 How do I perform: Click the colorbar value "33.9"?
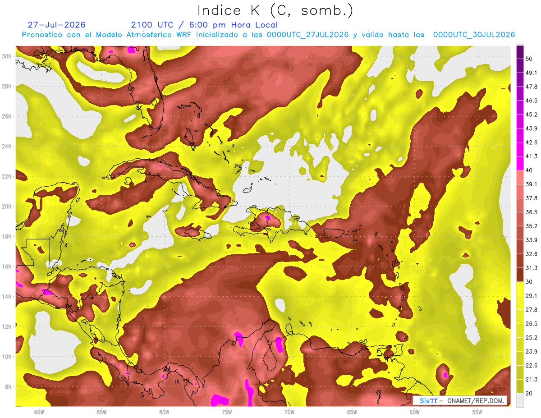[532, 240]
